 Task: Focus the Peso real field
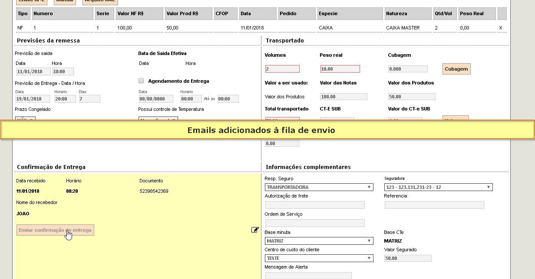[340, 69]
